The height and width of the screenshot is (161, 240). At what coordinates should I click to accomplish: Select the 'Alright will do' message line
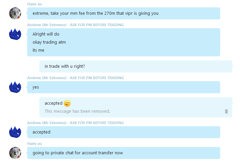click(46, 34)
